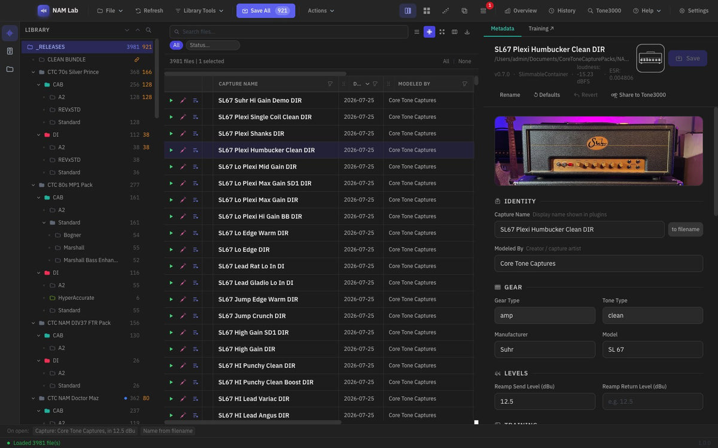Toggle the All status filter pill
The image size is (718, 448).
coord(177,45)
